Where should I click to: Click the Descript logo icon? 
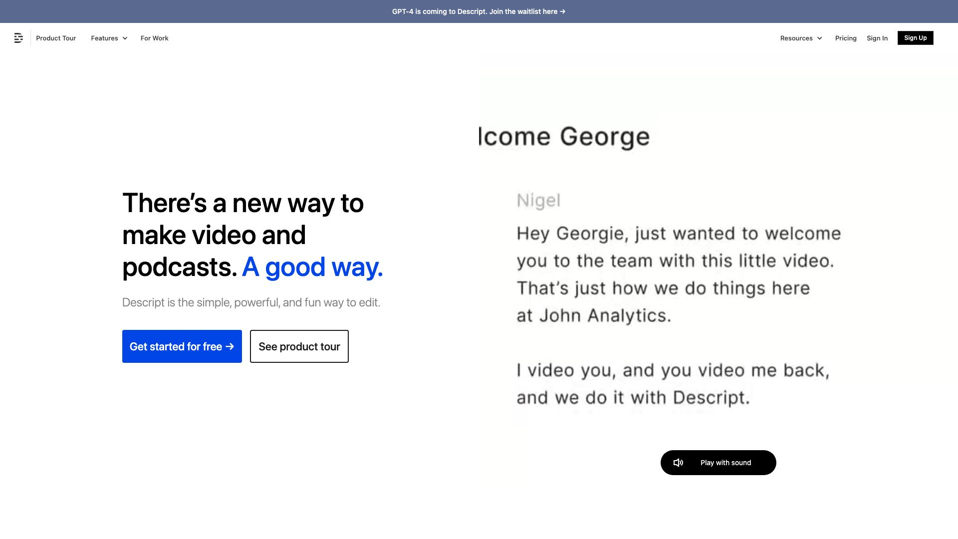point(18,38)
